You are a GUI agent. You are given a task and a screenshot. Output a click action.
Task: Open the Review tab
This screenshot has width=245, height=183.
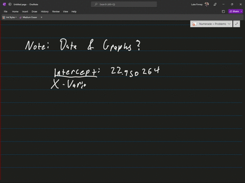point(56,12)
